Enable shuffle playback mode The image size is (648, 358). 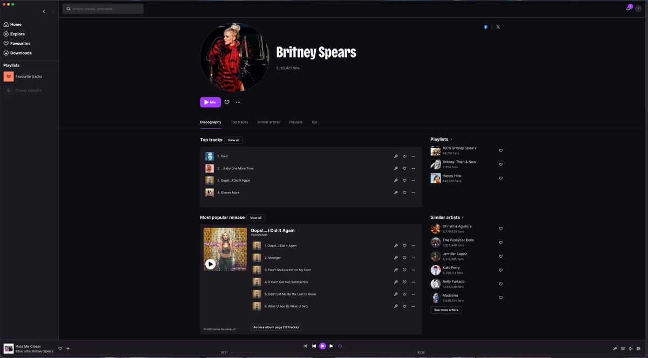tap(305, 346)
